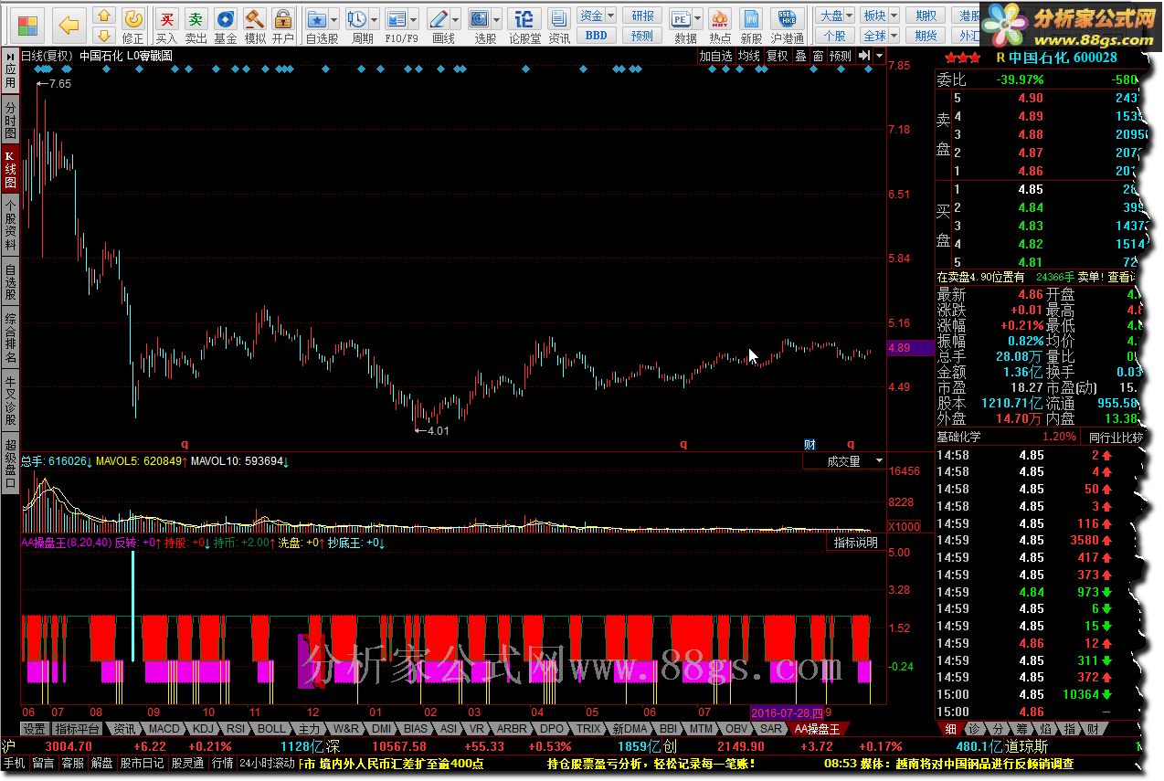
Task: Open the 成交量 indicator dropdown
Action: click(x=844, y=461)
